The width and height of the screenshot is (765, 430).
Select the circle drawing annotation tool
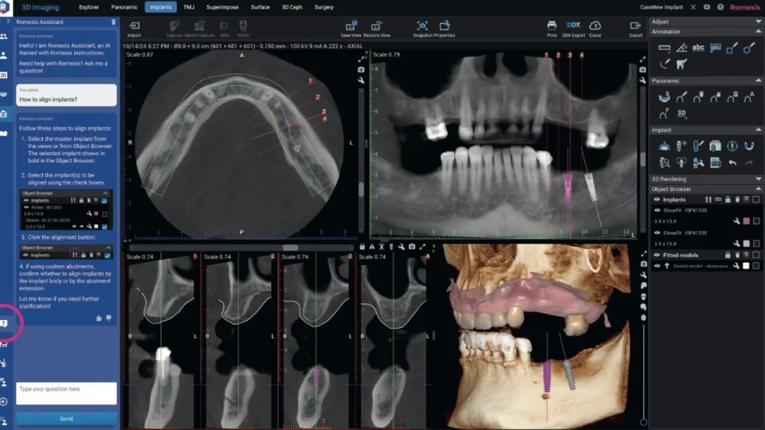coord(749,48)
